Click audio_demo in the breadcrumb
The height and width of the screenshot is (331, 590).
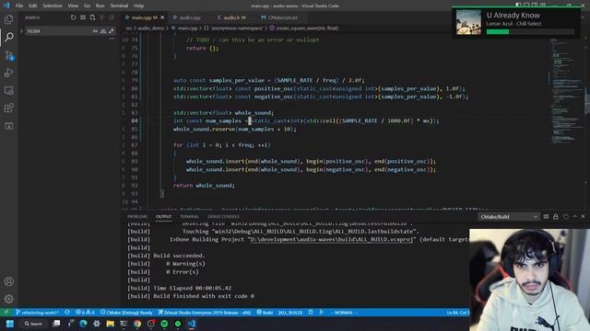pyautogui.click(x=150, y=29)
